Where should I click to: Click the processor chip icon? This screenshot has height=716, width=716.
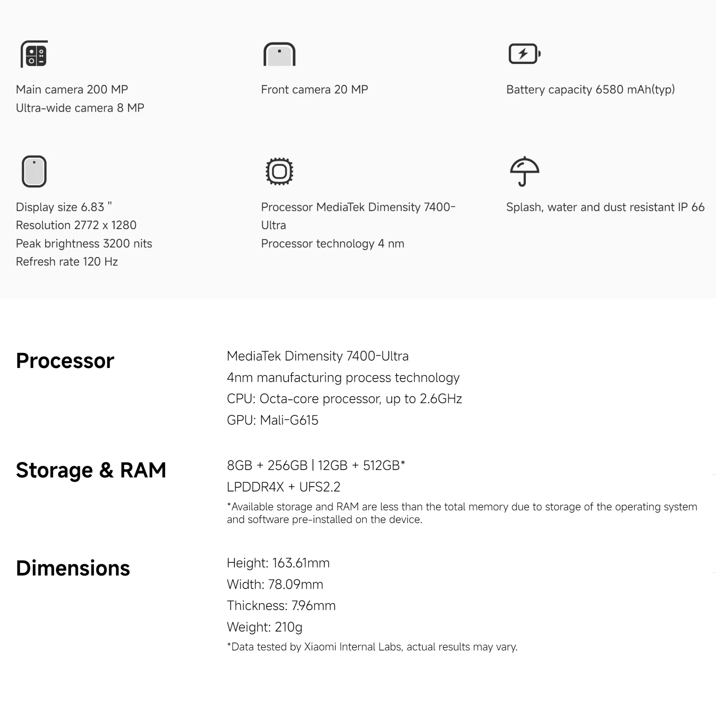pyautogui.click(x=280, y=171)
